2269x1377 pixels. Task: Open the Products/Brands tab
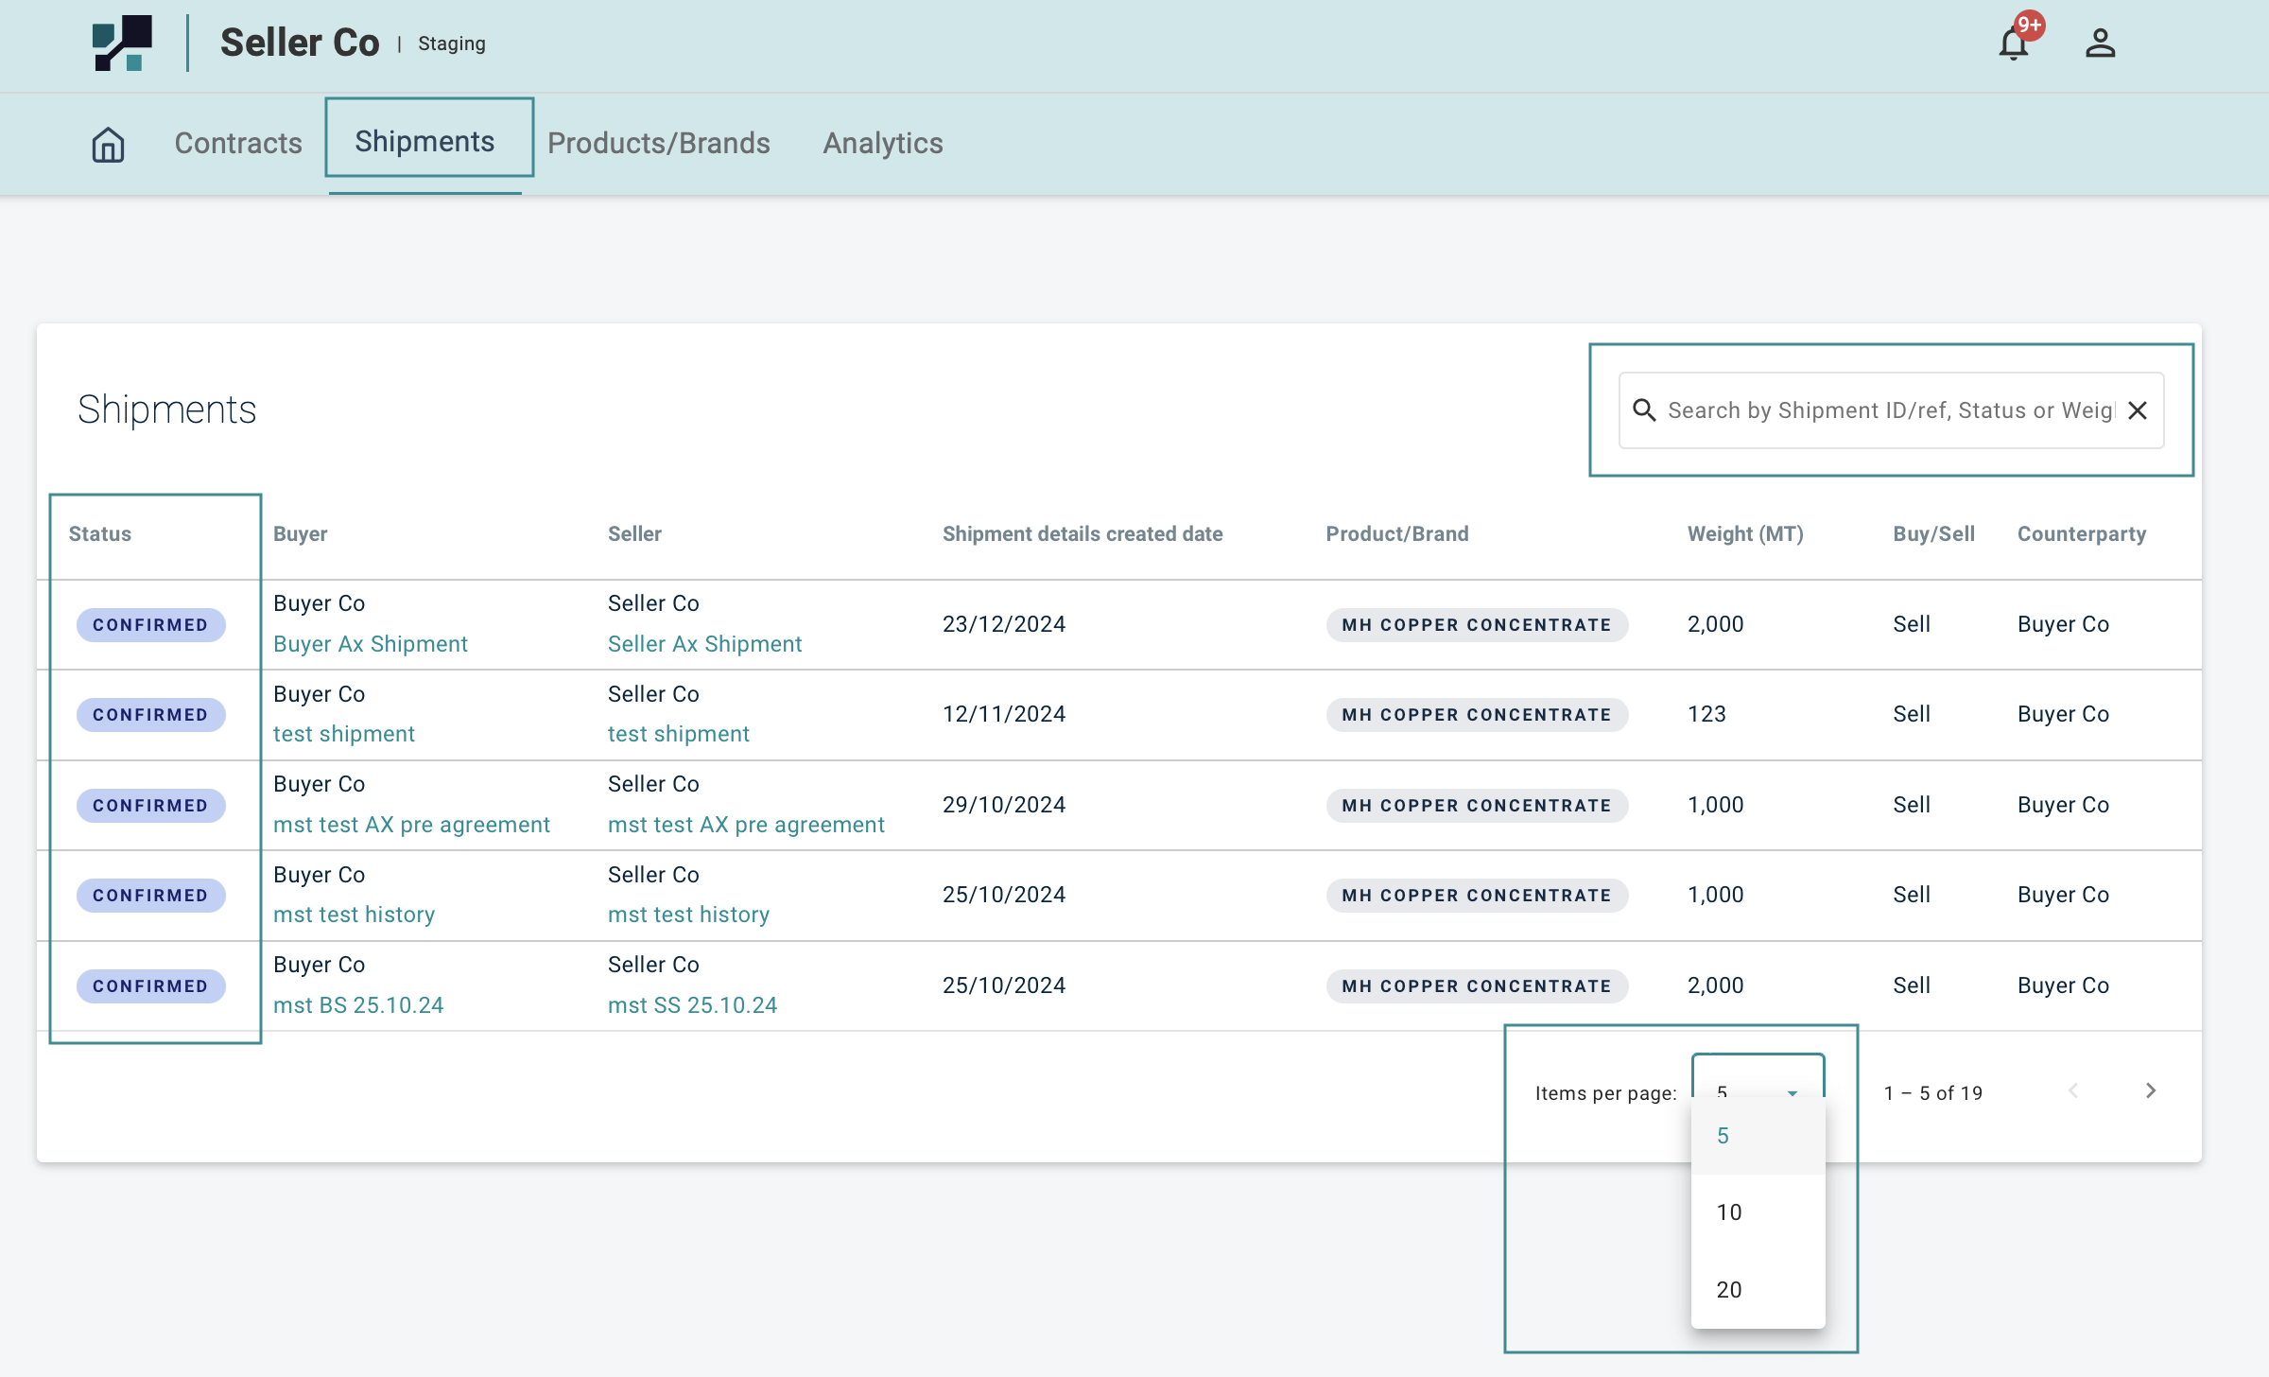point(658,144)
